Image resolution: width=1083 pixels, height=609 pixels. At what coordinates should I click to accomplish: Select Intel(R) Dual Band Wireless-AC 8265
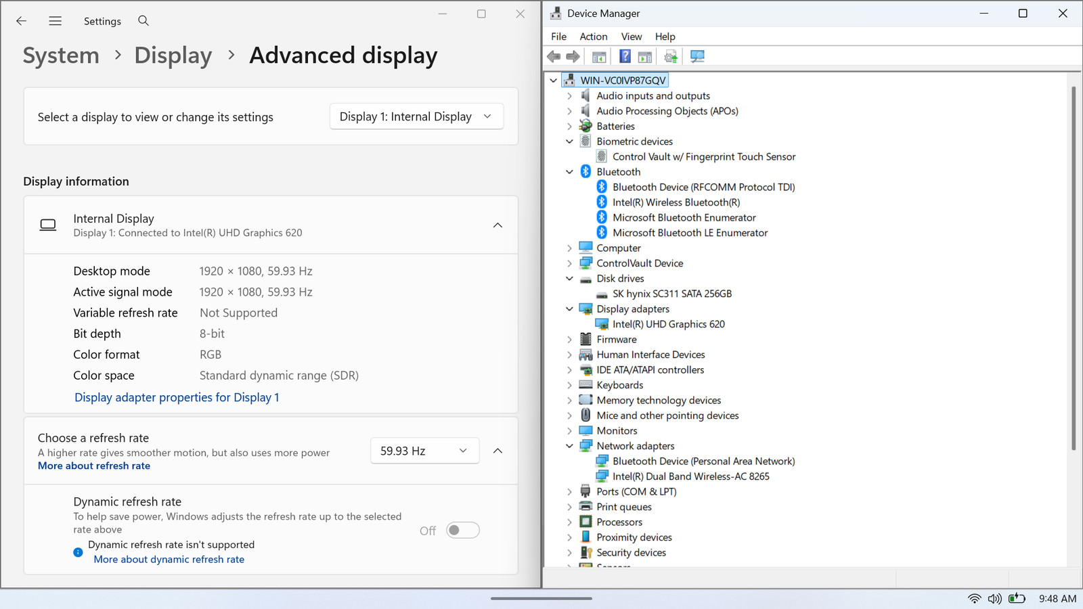pos(691,476)
